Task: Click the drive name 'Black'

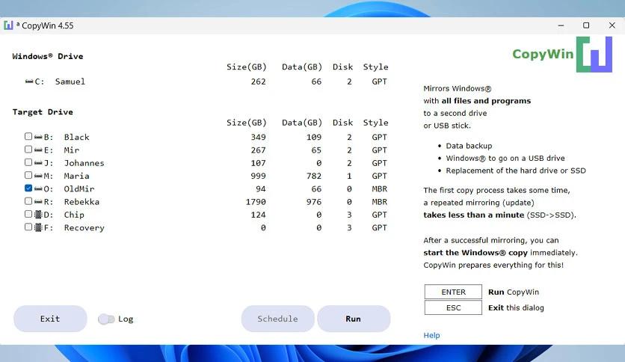Action: (x=76, y=137)
